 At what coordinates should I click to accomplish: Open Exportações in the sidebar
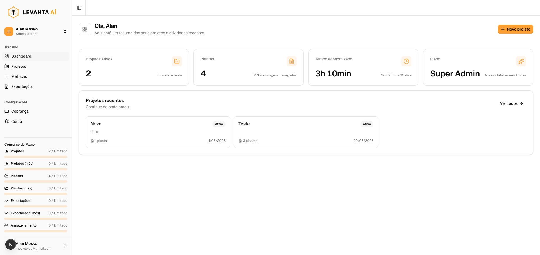point(36,87)
